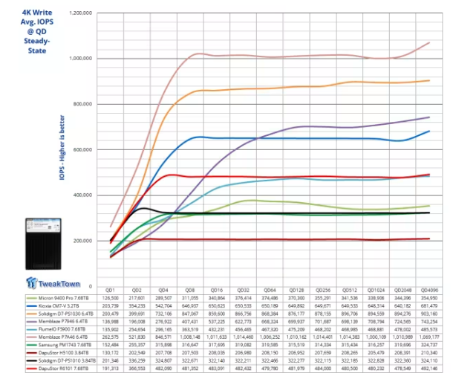Click the 600,000 y-axis label
Image resolution: width=453 pixels, height=373 pixels.
point(83,149)
